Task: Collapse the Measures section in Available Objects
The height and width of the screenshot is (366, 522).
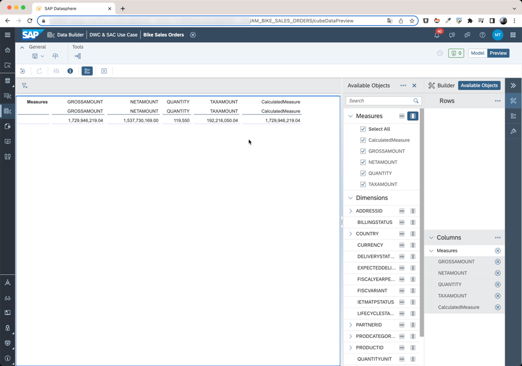Action: pyautogui.click(x=350, y=116)
